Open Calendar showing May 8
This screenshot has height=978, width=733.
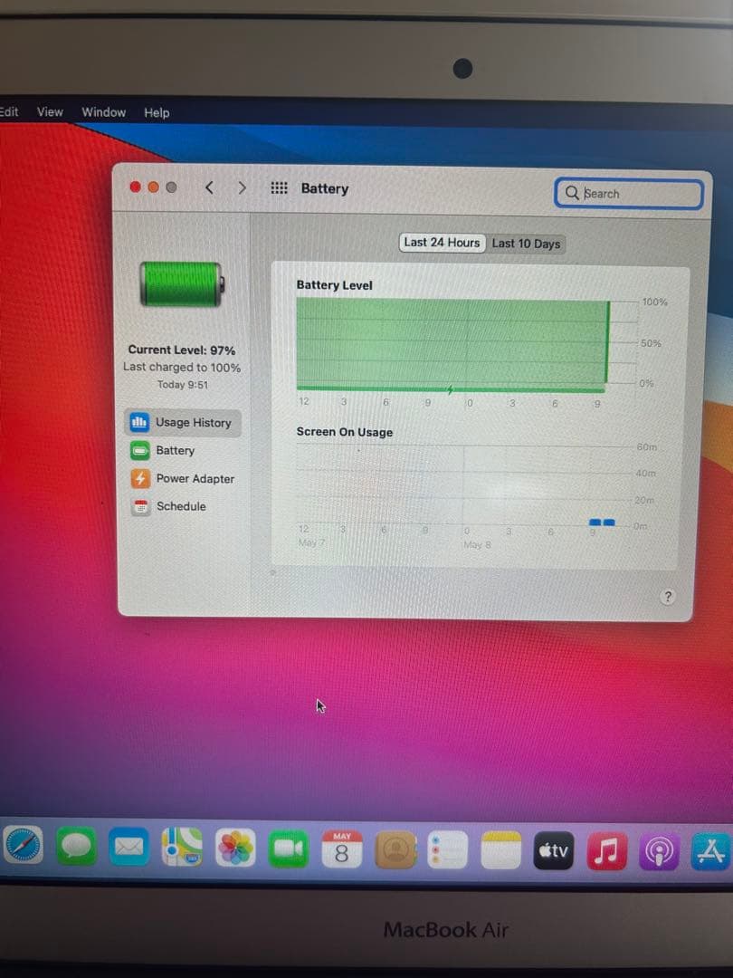point(341,849)
